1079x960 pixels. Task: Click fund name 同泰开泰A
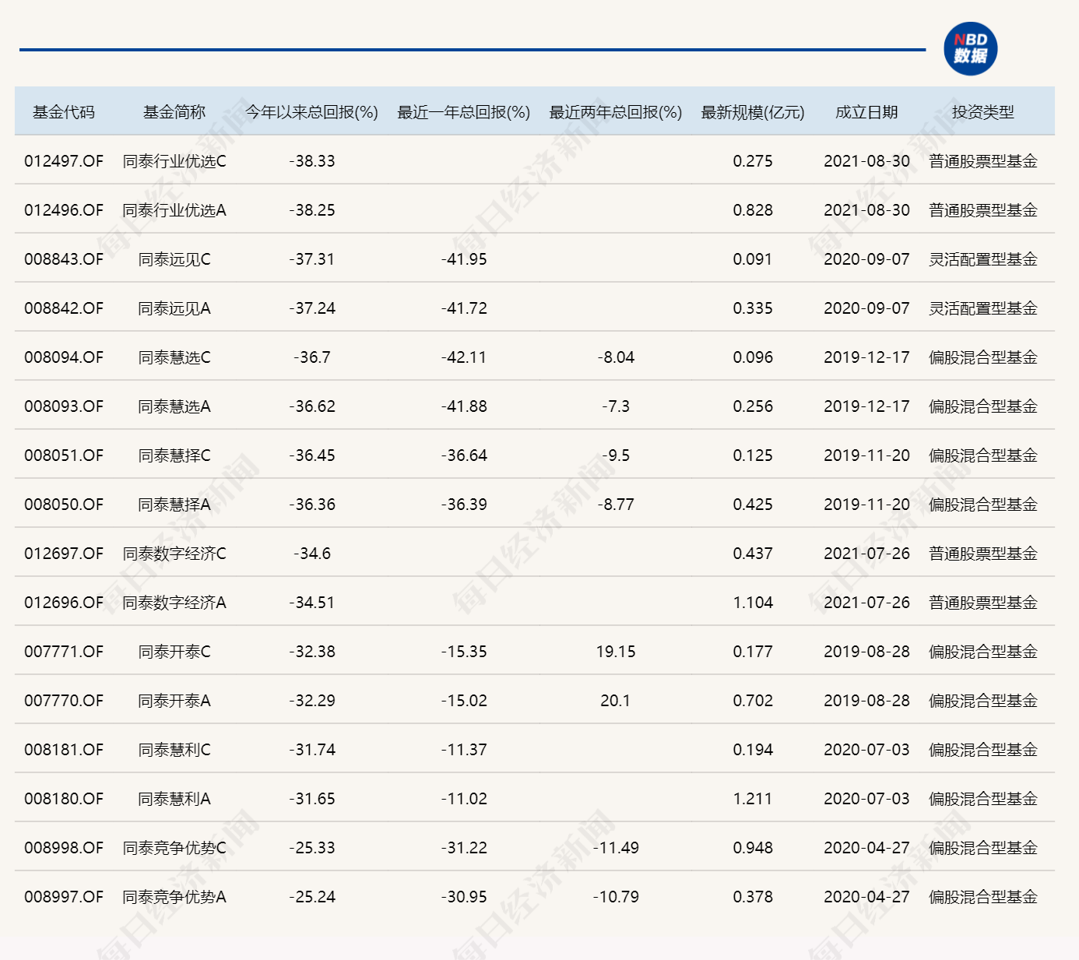click(x=174, y=701)
